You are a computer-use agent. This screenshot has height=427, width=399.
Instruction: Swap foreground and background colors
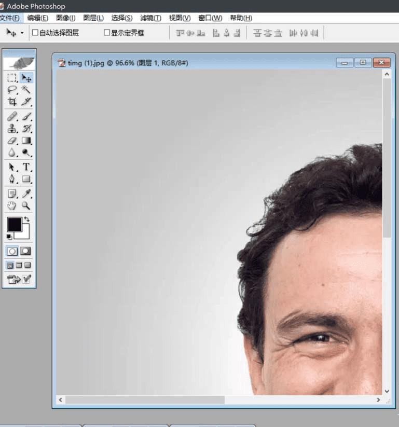pos(27,220)
